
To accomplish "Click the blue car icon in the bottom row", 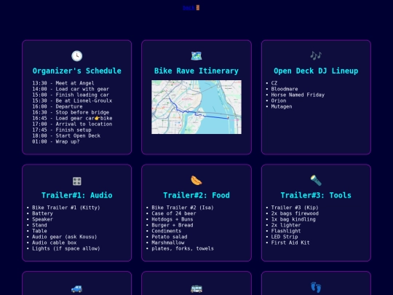I will pos(76,289).
